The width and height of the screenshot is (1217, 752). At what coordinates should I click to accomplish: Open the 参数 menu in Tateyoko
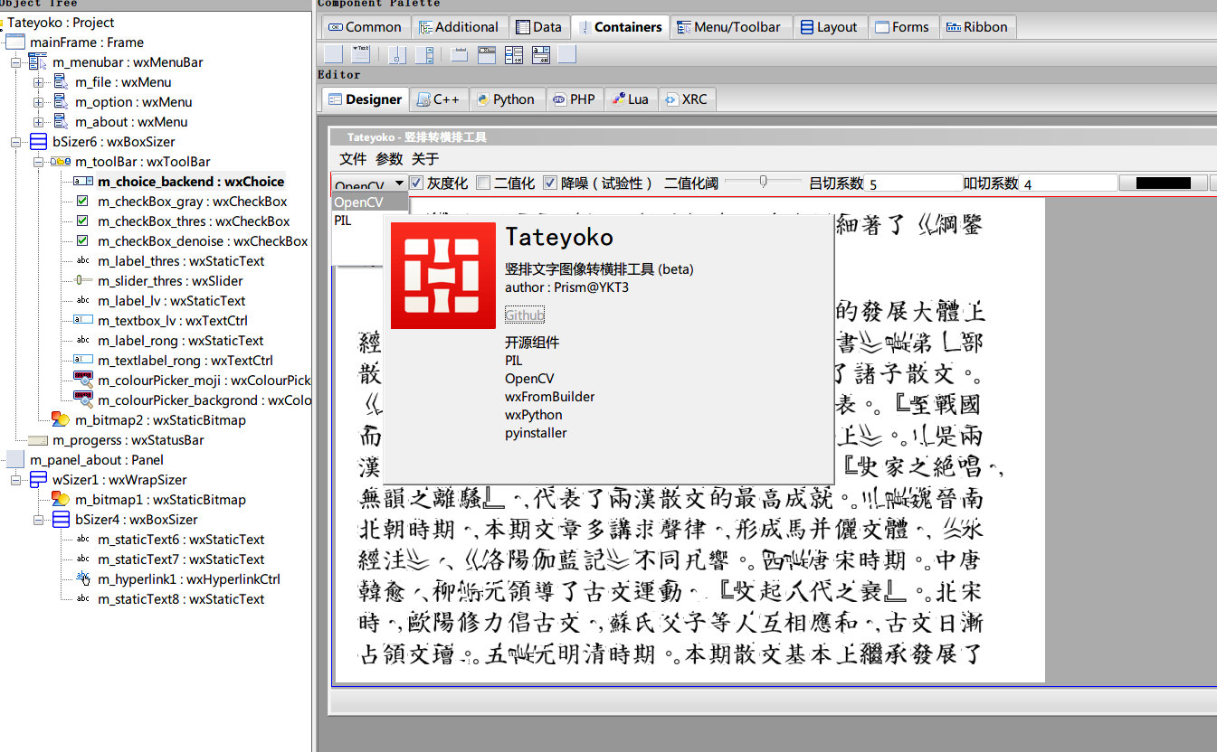(387, 158)
